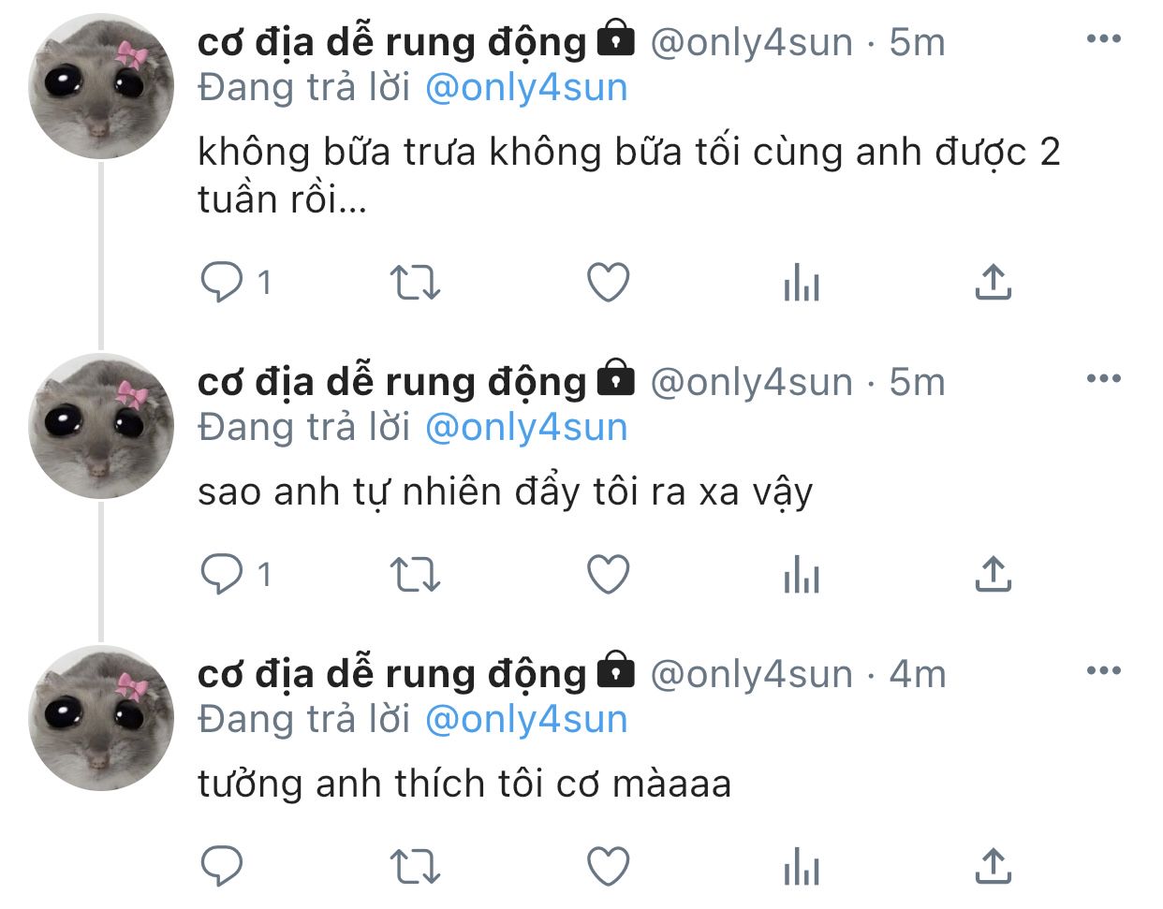
Task: Like the "không bữa trưa" tweet
Action: 608,282
